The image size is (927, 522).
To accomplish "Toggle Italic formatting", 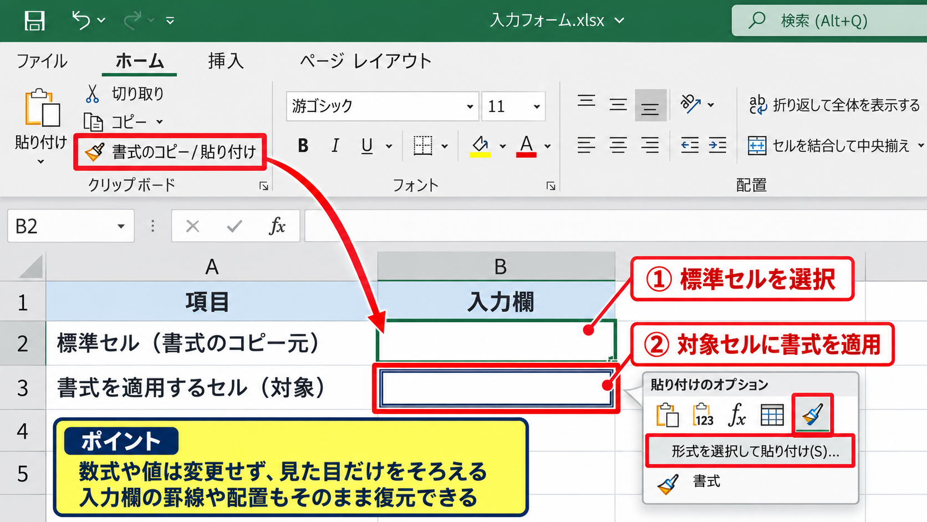I will click(x=335, y=146).
